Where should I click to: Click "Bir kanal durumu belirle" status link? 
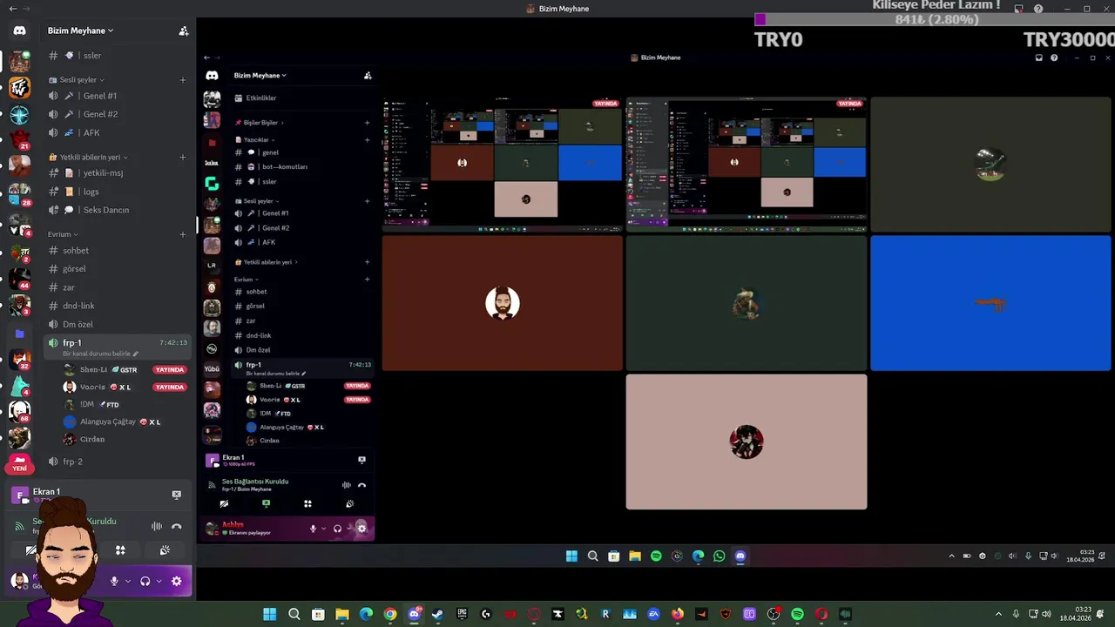click(x=100, y=354)
